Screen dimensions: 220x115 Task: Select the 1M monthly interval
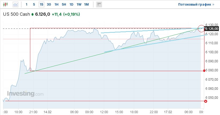[x=86, y=5]
